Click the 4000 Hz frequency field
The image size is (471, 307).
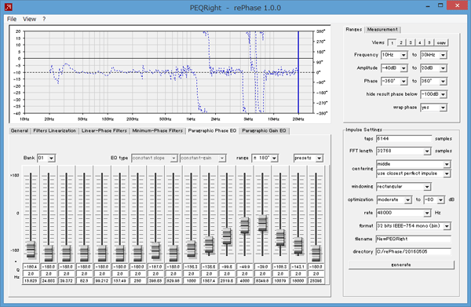(244, 281)
